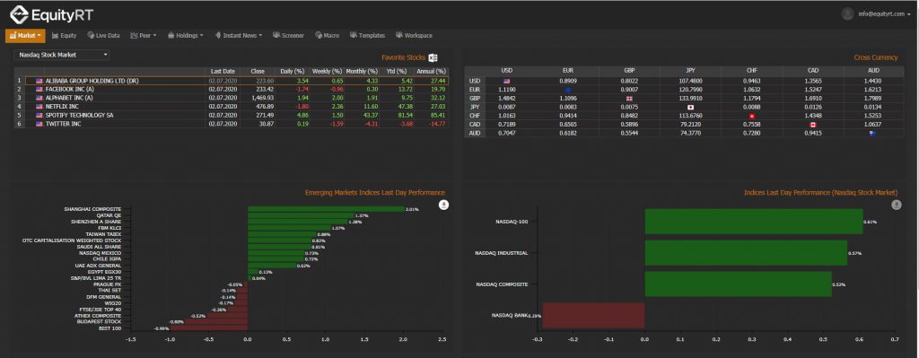Expand the Holdings dropdown menu
The width and height of the screenshot is (919, 358).
185,36
